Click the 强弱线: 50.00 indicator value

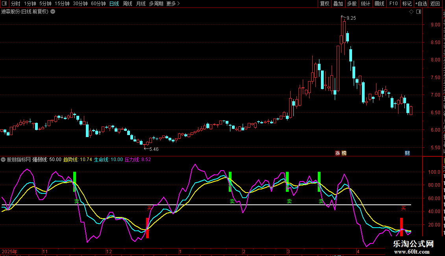(x=47, y=160)
